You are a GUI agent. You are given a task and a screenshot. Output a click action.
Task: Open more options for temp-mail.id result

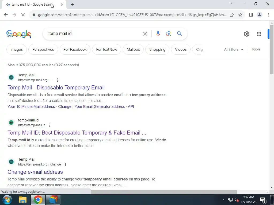coord(50,125)
